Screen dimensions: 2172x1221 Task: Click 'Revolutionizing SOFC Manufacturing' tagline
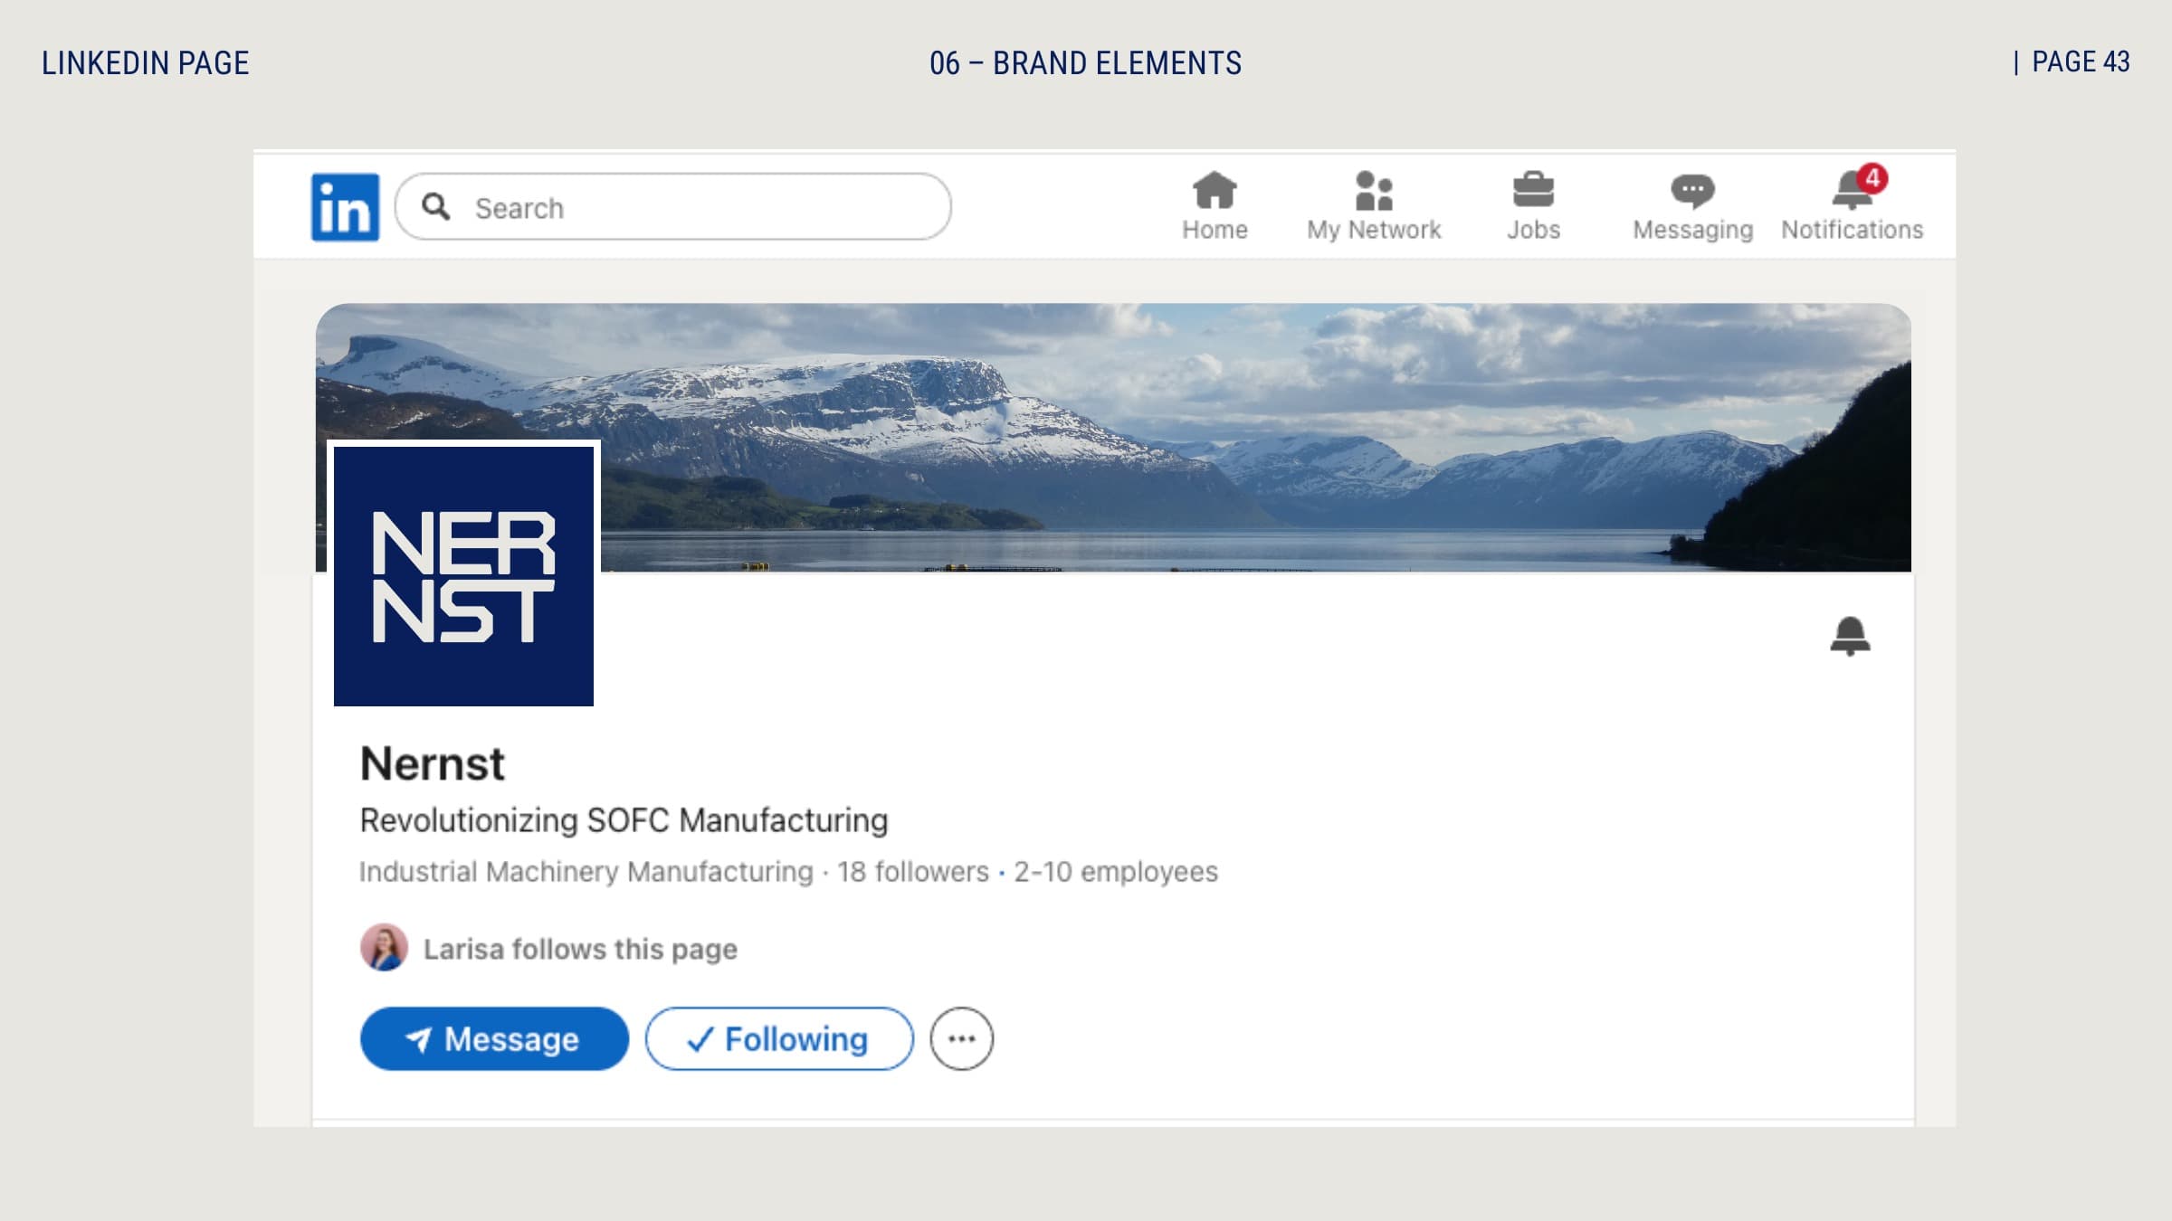click(x=624, y=820)
